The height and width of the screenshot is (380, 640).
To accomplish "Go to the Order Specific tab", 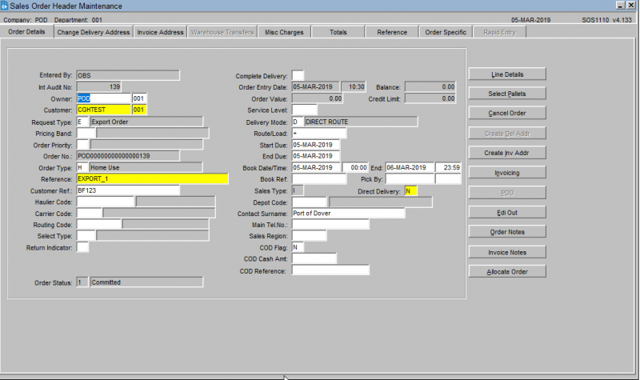I will point(446,32).
